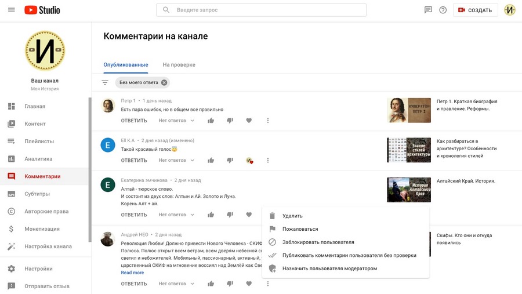Open the help question mark icon
The height and width of the screenshot is (294, 522).
coord(443,10)
